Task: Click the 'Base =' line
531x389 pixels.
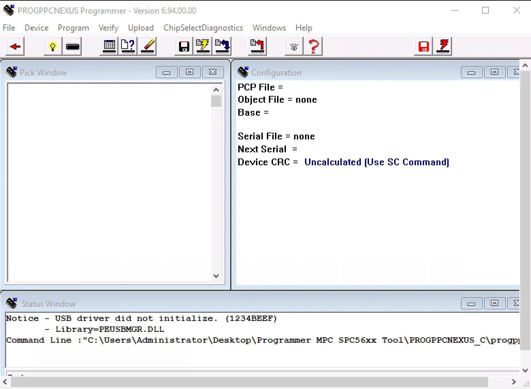Action: point(253,113)
